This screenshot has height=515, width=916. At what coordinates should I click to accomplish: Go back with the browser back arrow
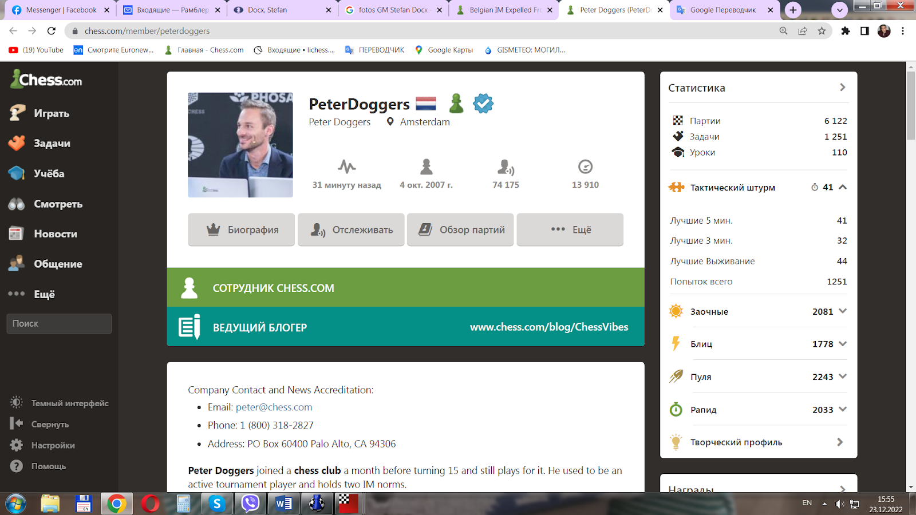click(x=13, y=31)
